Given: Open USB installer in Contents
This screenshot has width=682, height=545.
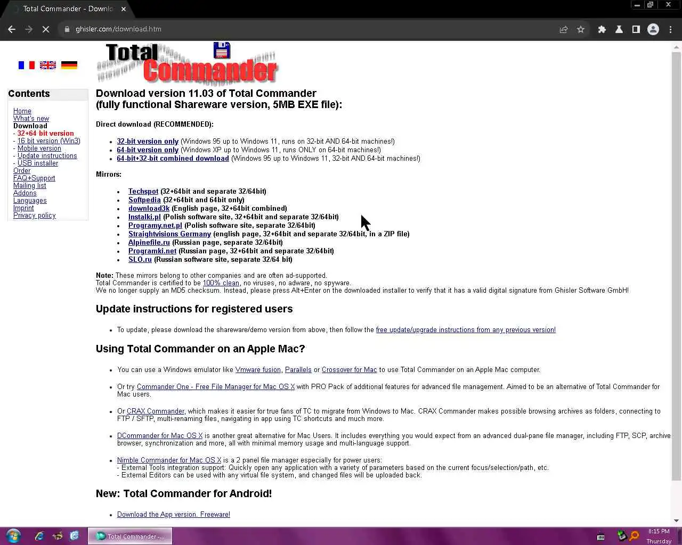Looking at the screenshot, I should 37,163.
